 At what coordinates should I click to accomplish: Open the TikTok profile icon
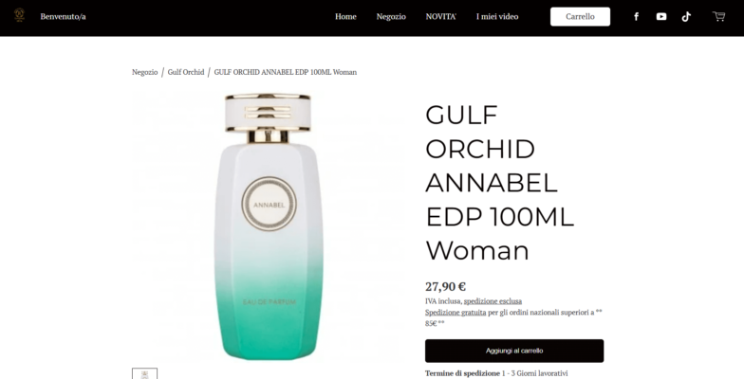(x=686, y=17)
